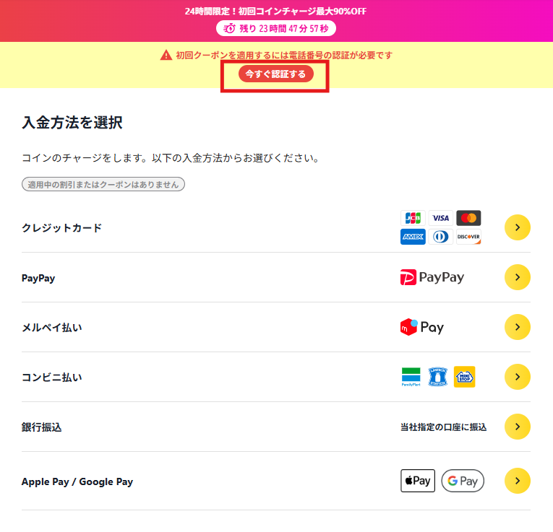The height and width of the screenshot is (532, 553).
Task: Click the VISA card logo
Action: point(440,218)
